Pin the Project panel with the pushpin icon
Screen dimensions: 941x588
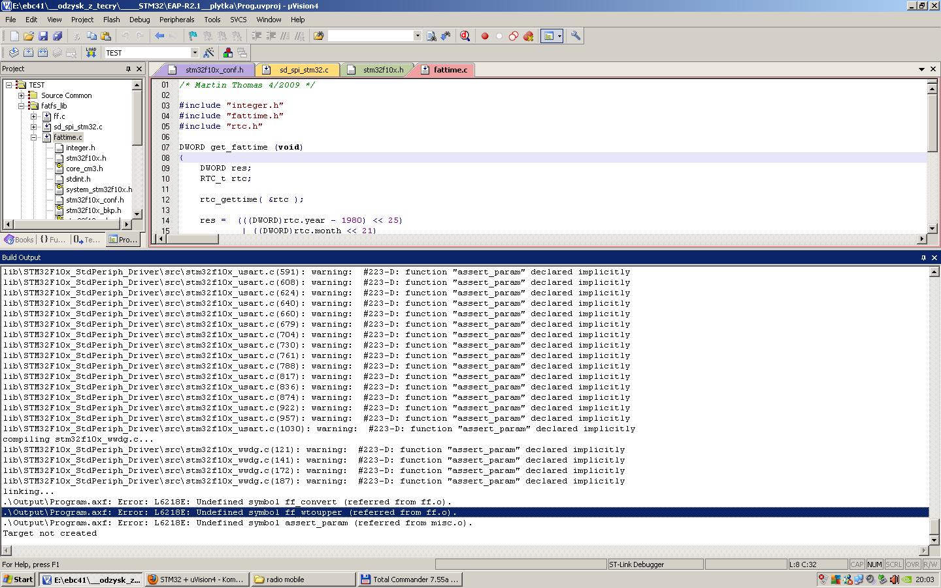click(x=128, y=69)
